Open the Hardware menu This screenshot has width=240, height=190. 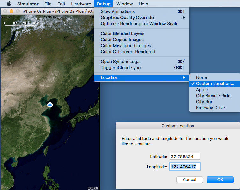point(81,4)
